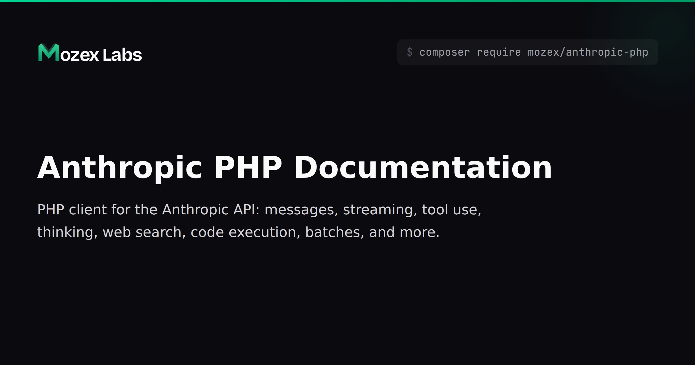695x365 pixels.
Task: Click the dollar sign prompt symbol
Action: [x=409, y=52]
